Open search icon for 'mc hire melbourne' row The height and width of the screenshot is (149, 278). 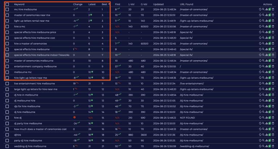point(263,9)
